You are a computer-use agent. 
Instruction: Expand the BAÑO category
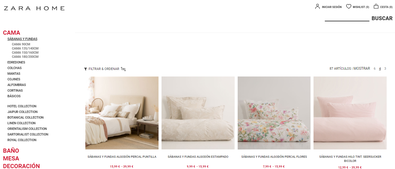click(11, 151)
